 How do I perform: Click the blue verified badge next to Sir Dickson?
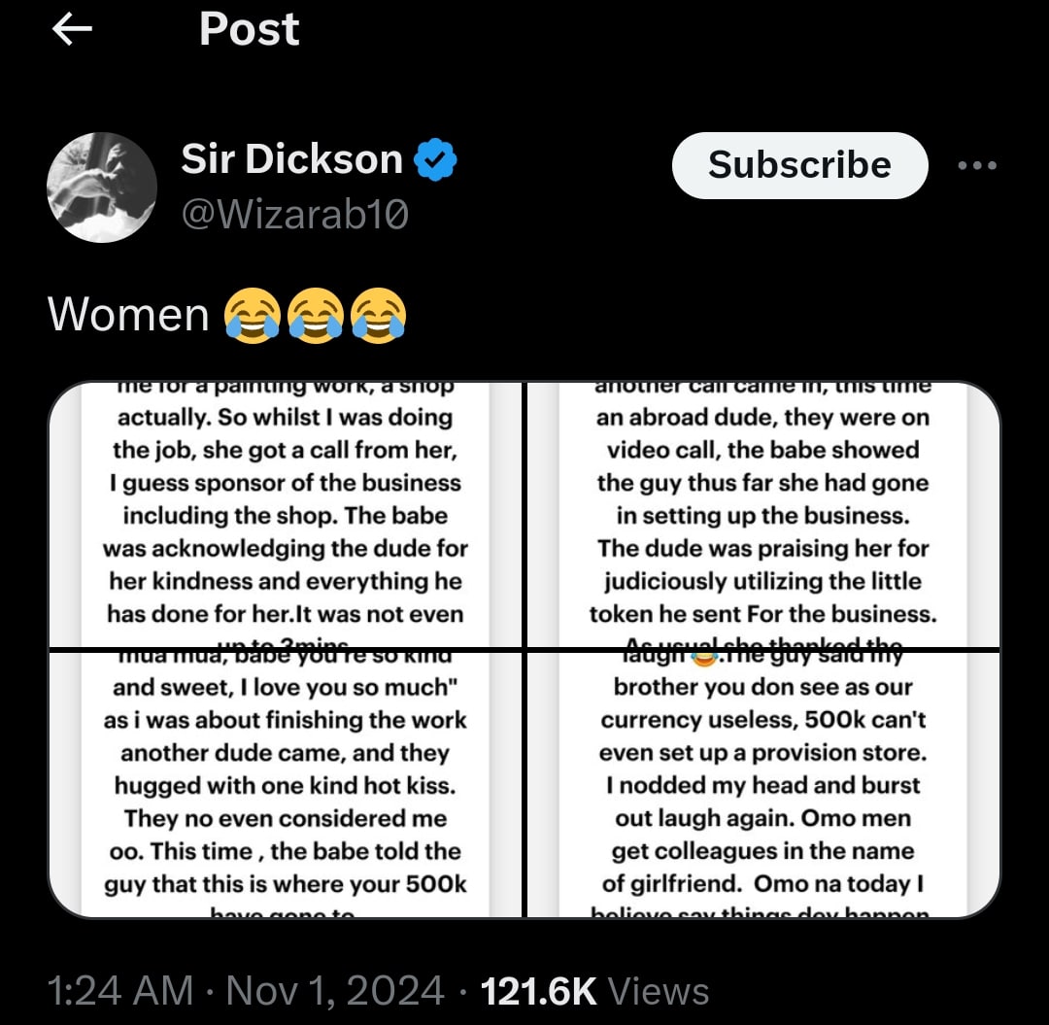pos(435,159)
